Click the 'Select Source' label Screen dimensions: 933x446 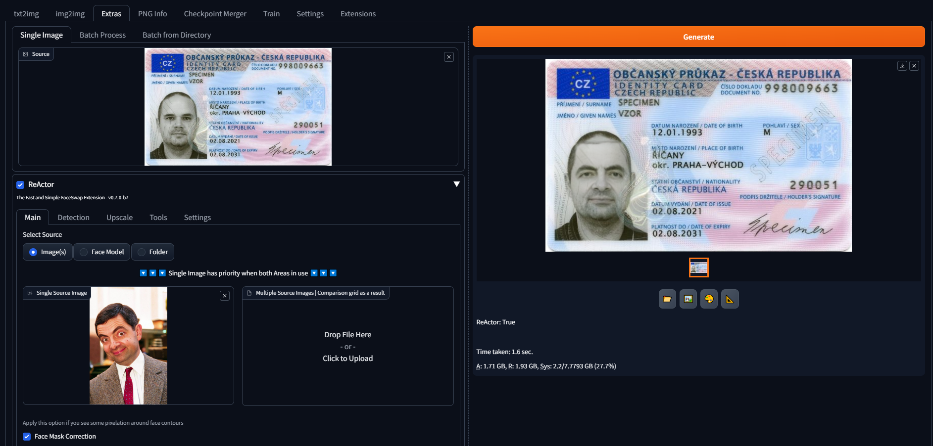[x=42, y=235]
